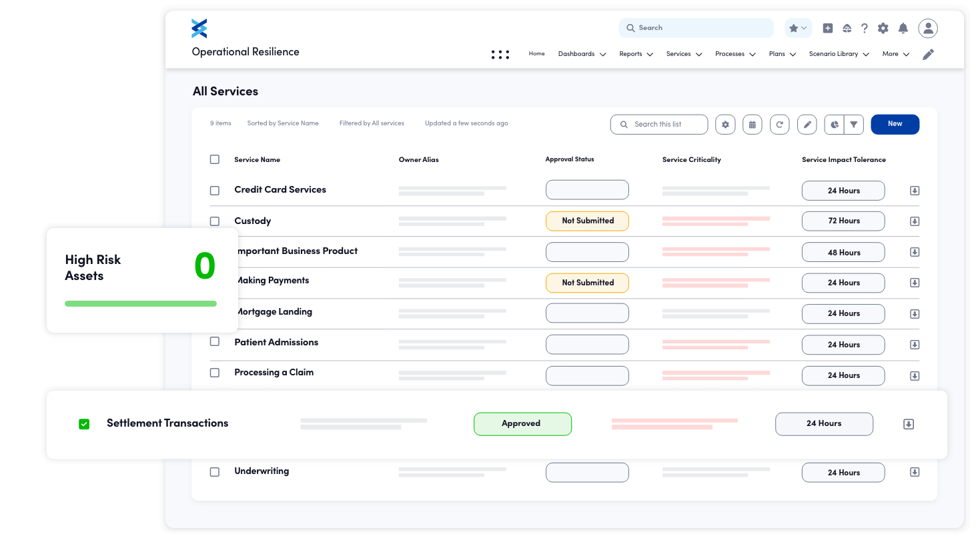
Task: Go to the Home tab
Action: [x=537, y=54]
